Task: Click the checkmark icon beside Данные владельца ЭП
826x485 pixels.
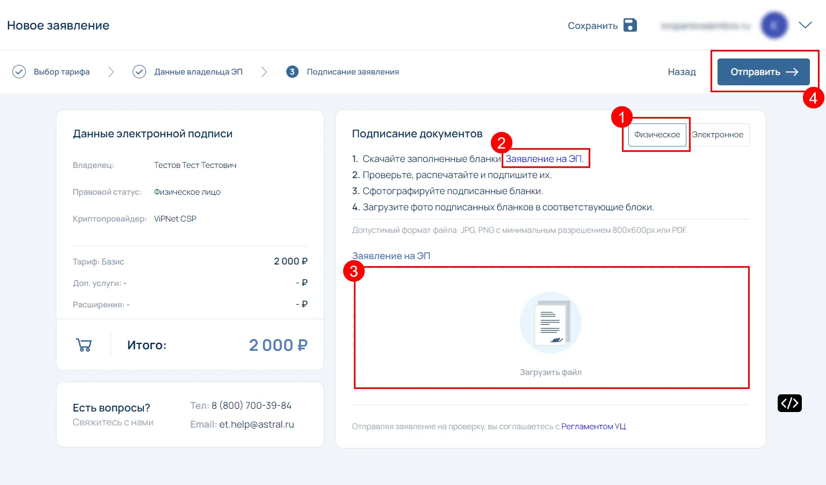Action: pos(139,72)
